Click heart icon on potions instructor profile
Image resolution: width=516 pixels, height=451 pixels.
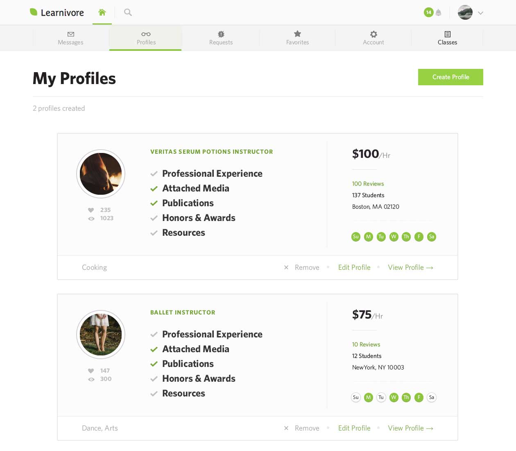tap(91, 210)
